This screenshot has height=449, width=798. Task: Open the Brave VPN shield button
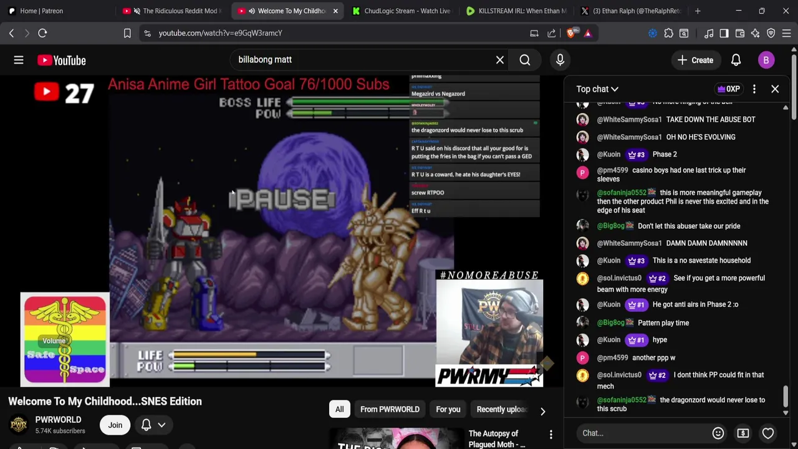tap(771, 33)
